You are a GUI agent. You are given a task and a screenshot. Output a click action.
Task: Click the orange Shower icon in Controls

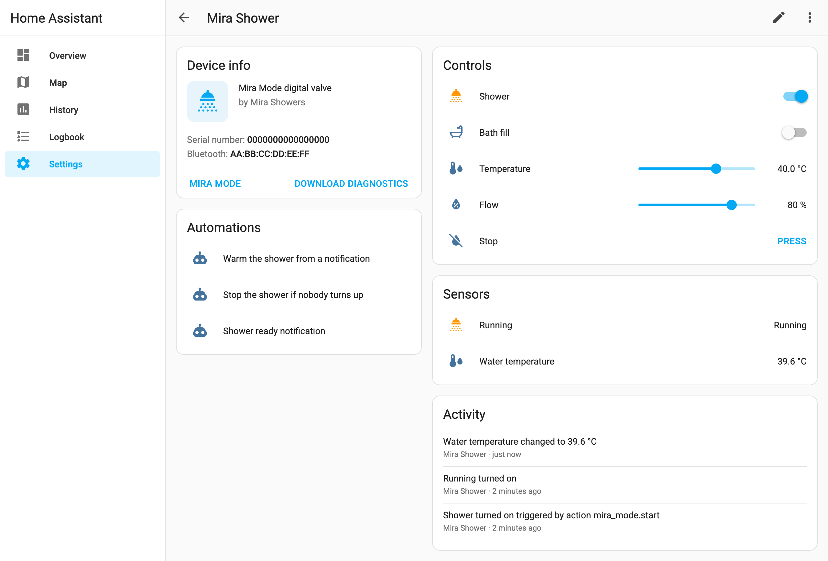click(456, 96)
